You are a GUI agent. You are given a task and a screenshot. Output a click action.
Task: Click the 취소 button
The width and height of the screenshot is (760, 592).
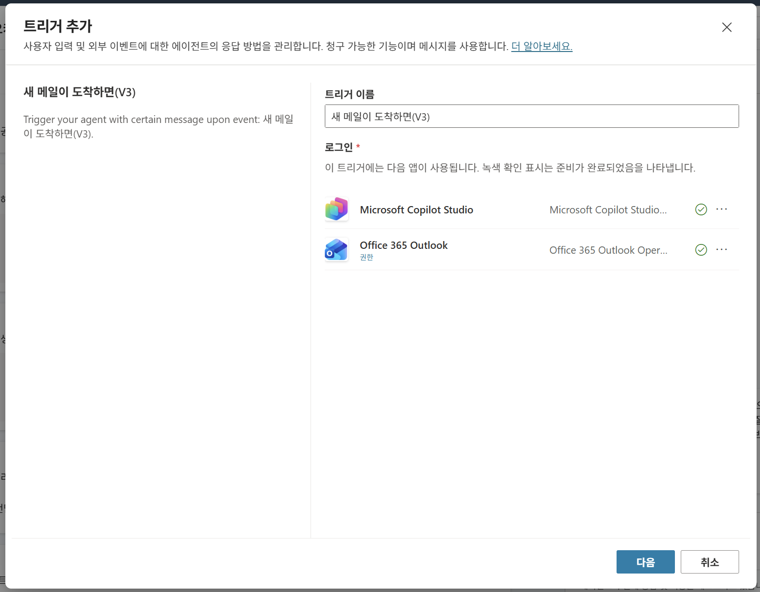tap(709, 562)
